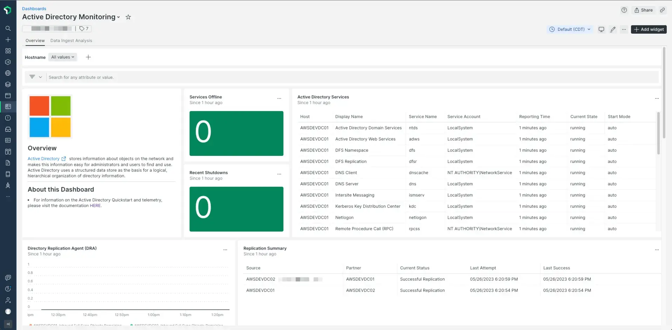Click the pencil edit dashboard icon
The image size is (672, 330).
point(612,29)
